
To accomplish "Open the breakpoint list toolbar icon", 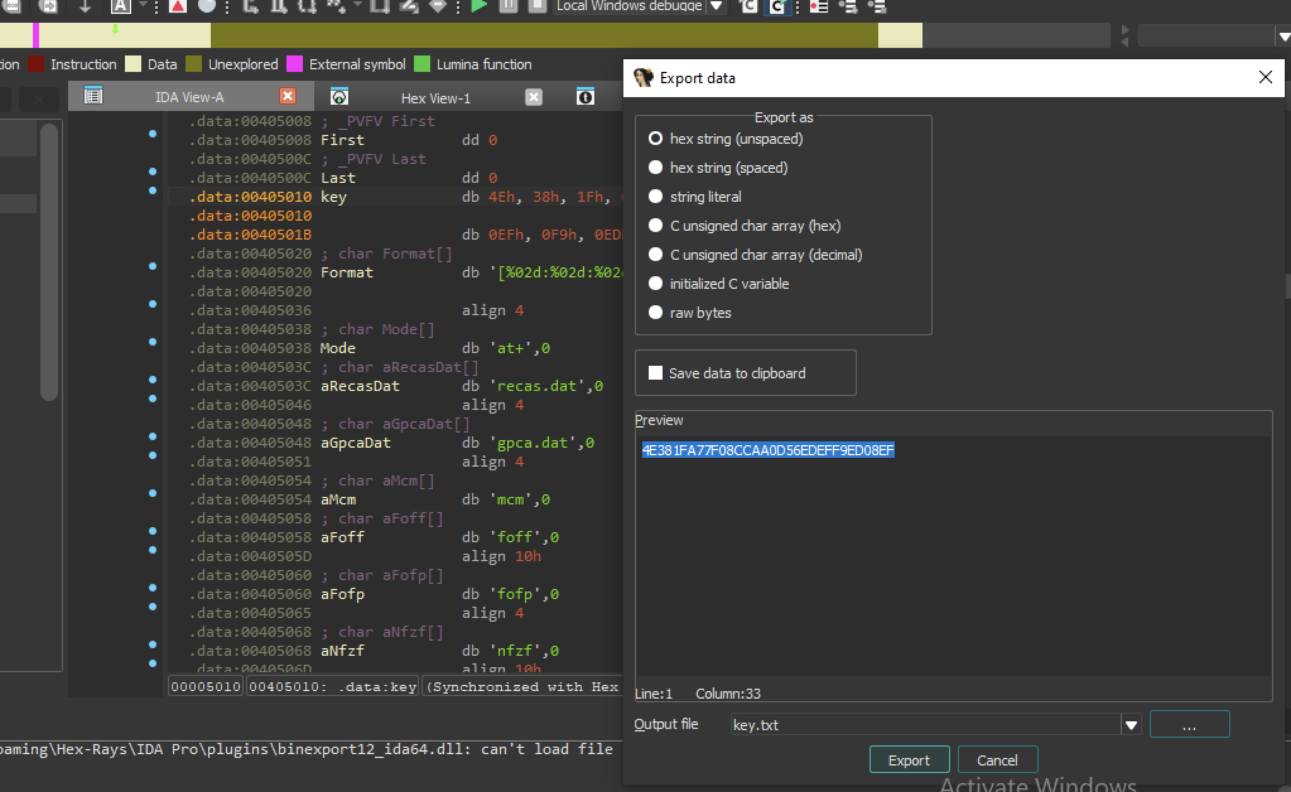I will [x=819, y=6].
